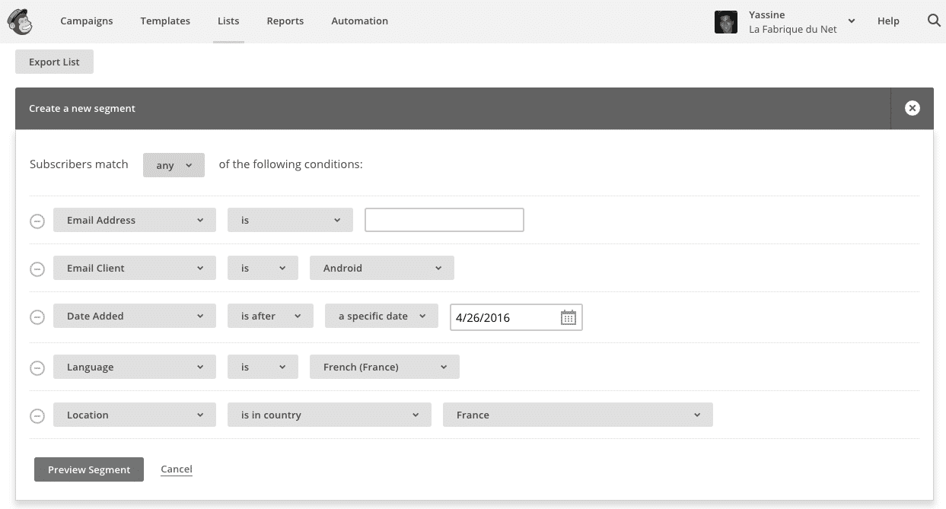Go to the Campaigns tab
Viewport: 946px width, 509px height.
tap(87, 21)
